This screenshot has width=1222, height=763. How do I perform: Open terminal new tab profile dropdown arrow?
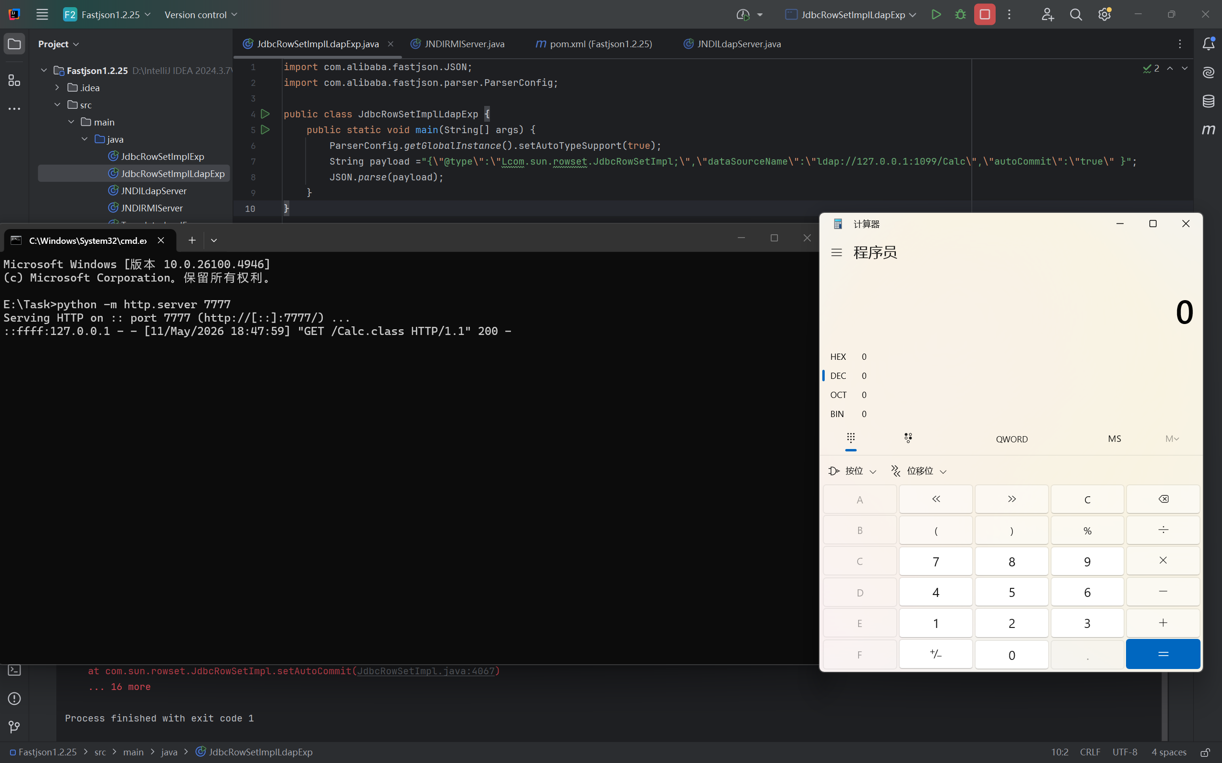(x=213, y=240)
